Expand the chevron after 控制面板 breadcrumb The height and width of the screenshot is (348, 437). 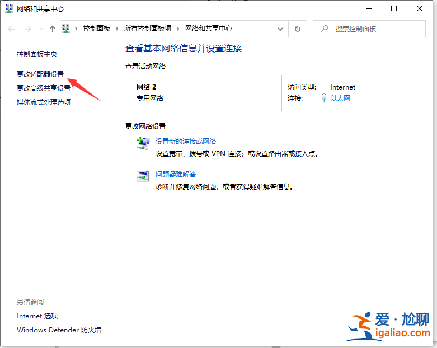117,29
